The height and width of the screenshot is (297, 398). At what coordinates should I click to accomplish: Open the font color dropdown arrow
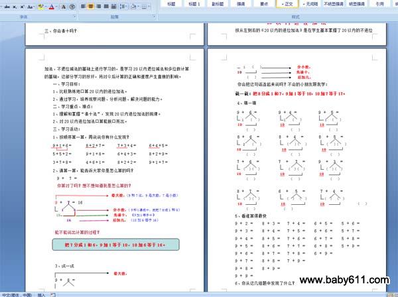56,7
